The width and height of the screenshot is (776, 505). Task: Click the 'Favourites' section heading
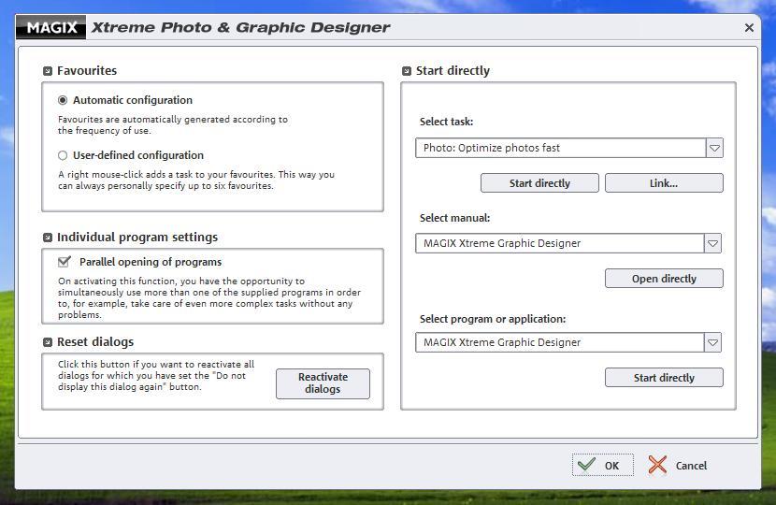[87, 71]
